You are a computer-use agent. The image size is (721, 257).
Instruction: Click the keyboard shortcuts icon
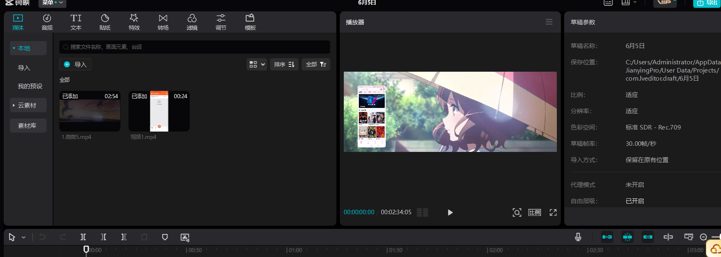608,2
